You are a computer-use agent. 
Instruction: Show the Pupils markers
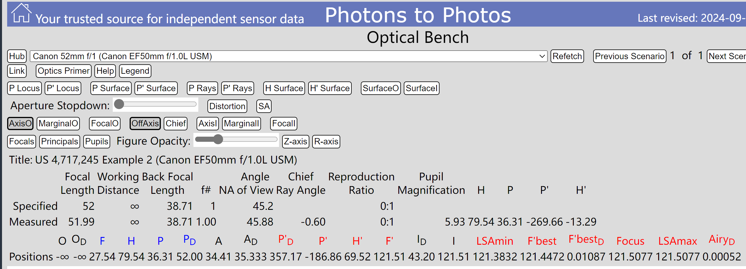tap(97, 142)
